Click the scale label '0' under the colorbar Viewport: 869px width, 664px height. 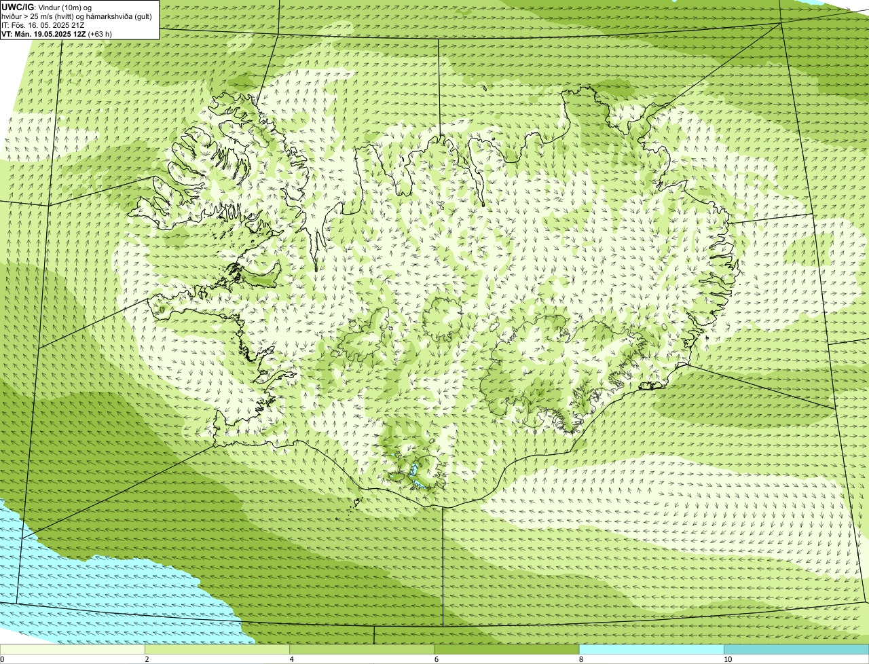pyautogui.click(x=2, y=659)
